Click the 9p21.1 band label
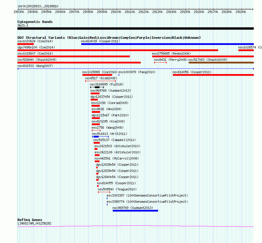This screenshot has height=243, width=262. coord(23,25)
